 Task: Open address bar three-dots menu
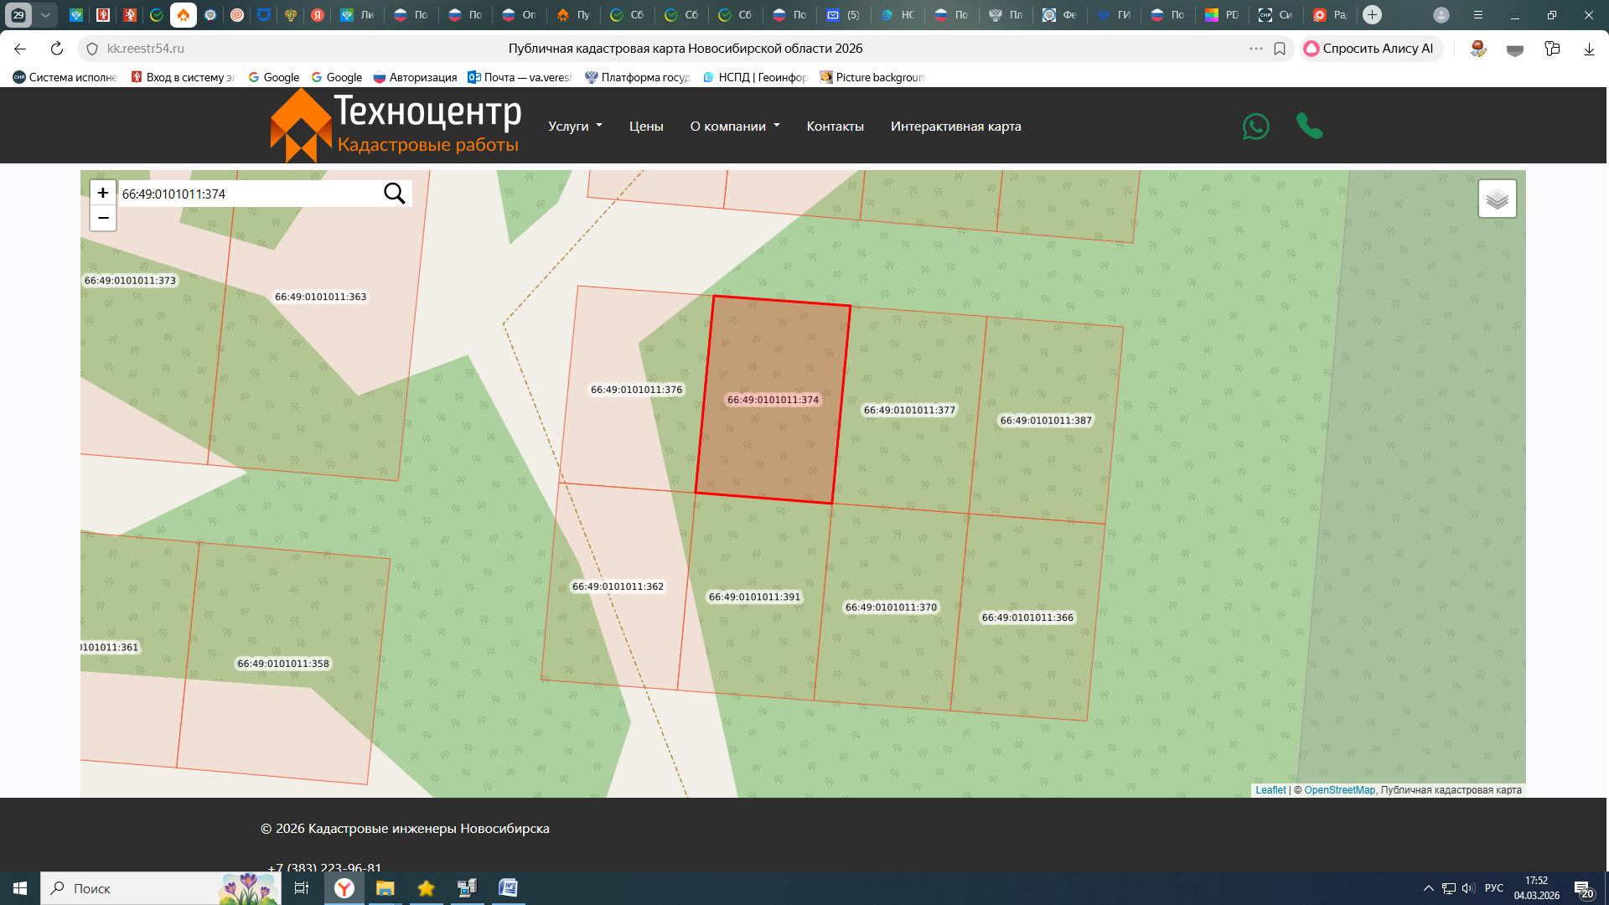1255,49
